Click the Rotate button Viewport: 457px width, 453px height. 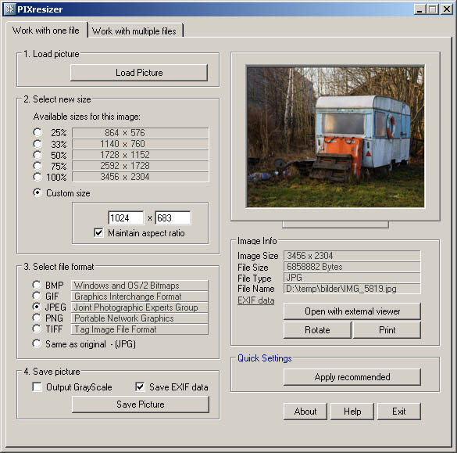pos(317,330)
